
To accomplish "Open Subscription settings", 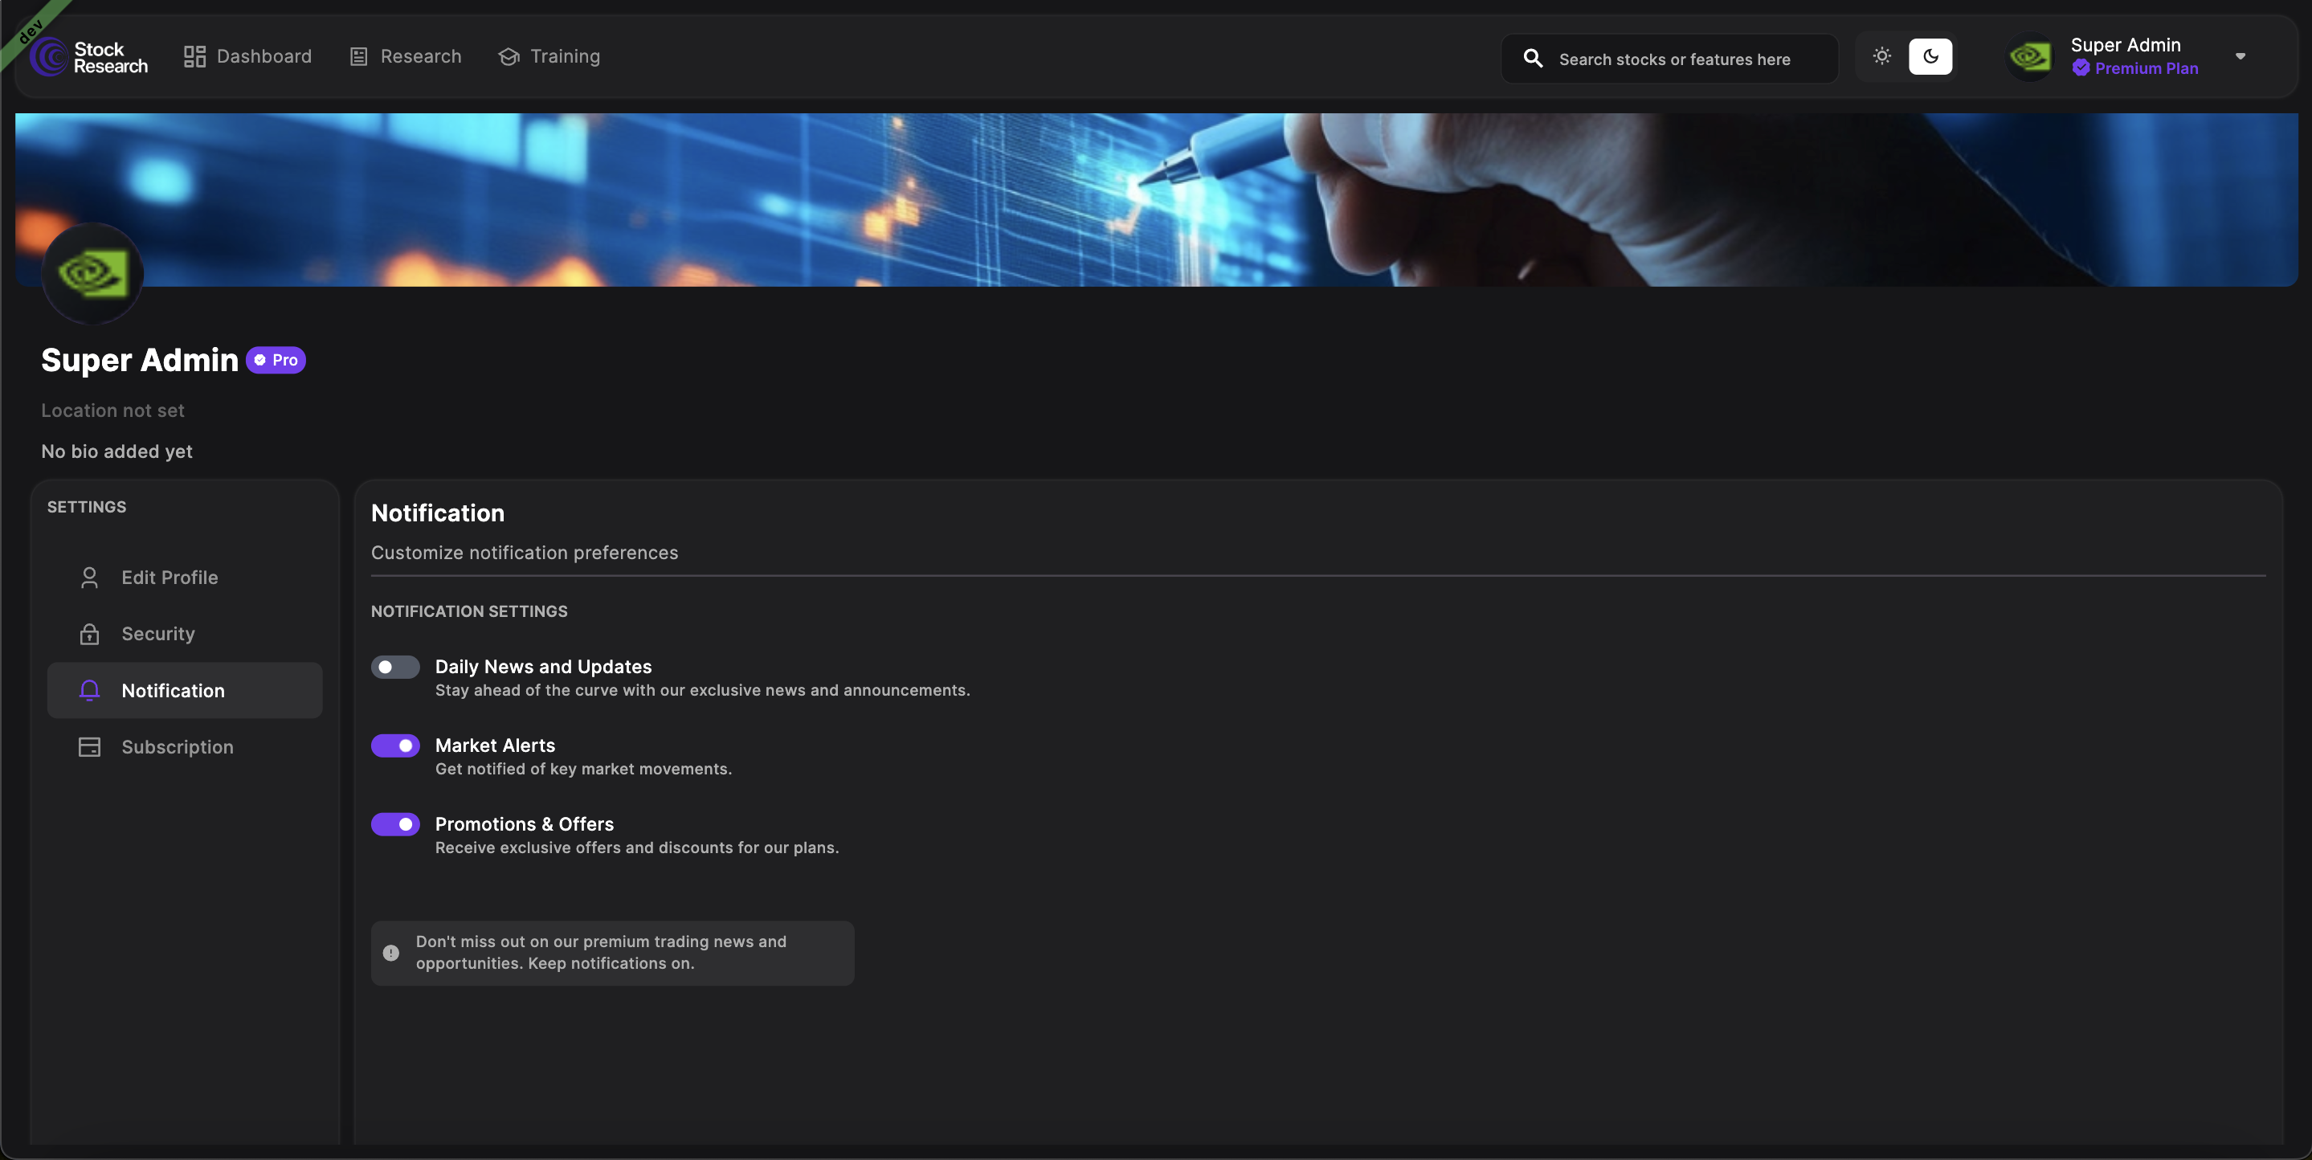I will click(x=185, y=747).
